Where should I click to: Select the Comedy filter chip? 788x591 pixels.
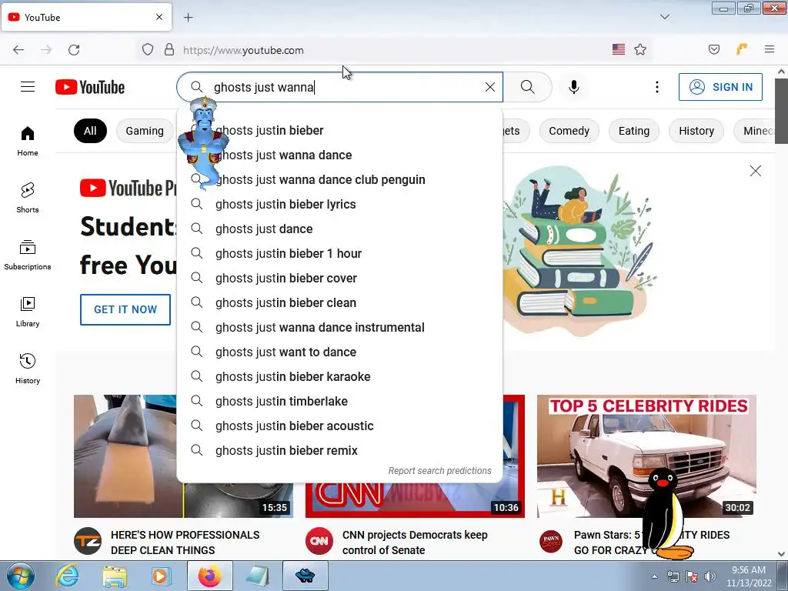(x=569, y=131)
